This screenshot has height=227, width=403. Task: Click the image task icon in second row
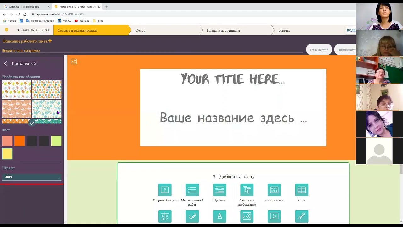click(247, 216)
